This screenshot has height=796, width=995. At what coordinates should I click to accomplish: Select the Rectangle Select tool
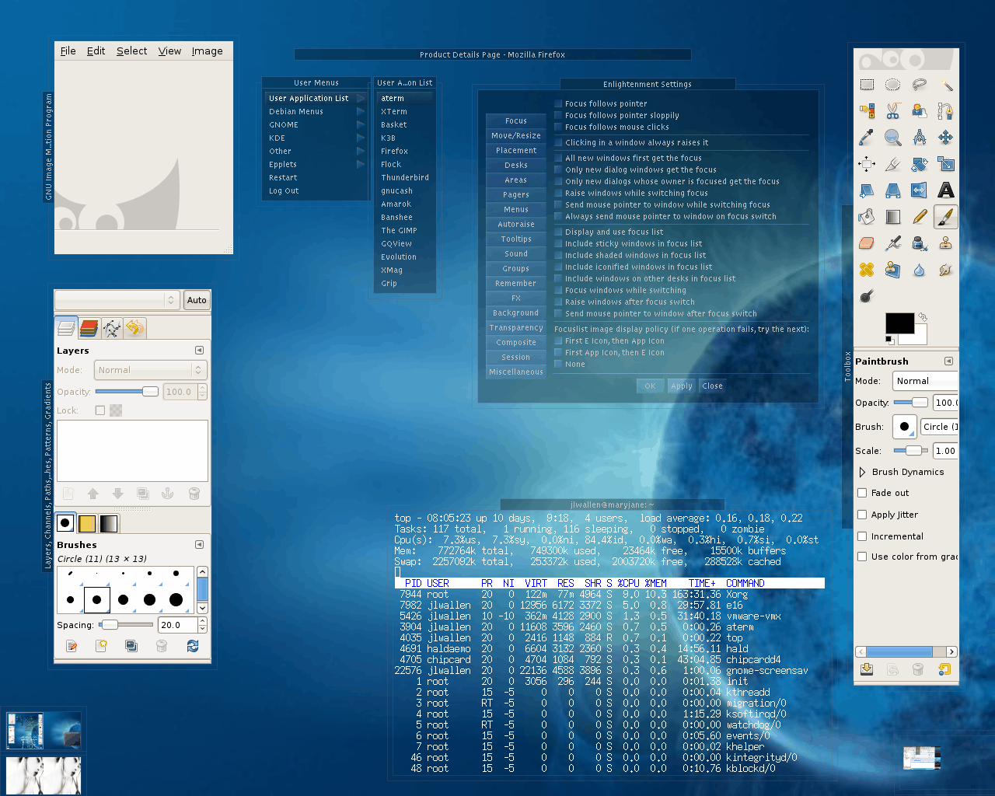click(867, 85)
